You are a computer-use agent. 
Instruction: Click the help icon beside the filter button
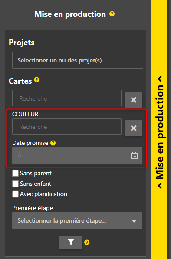coord(87,243)
